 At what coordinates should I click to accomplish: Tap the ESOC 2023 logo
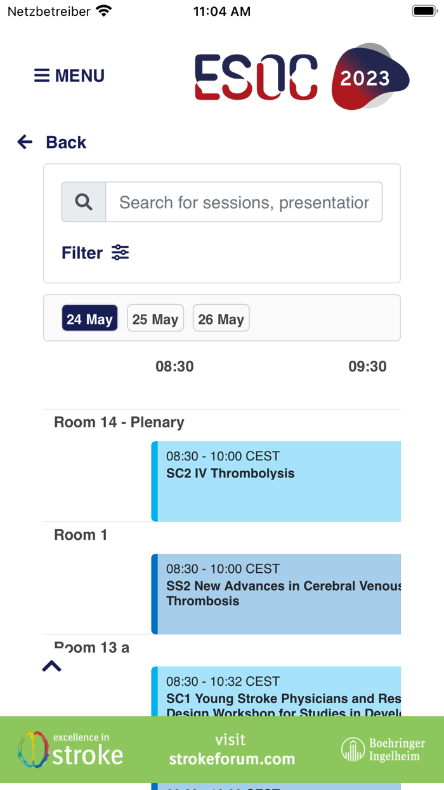point(301,77)
